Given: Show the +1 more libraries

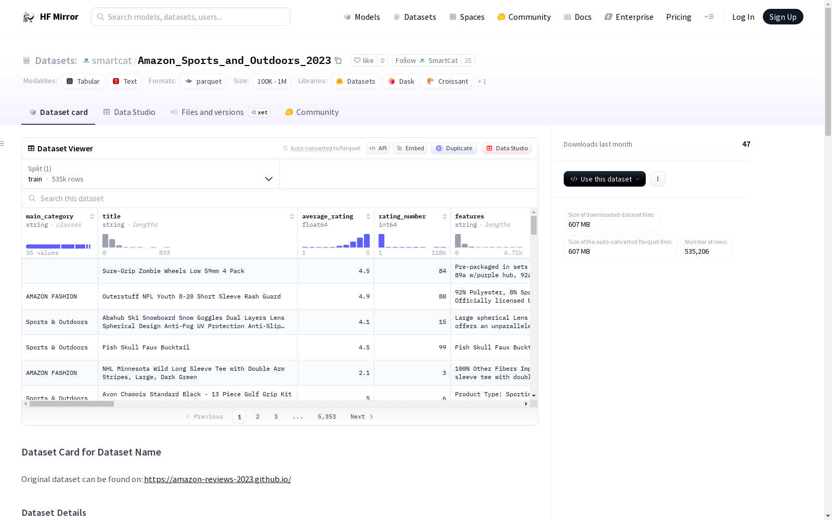Looking at the screenshot, I should coord(482,81).
